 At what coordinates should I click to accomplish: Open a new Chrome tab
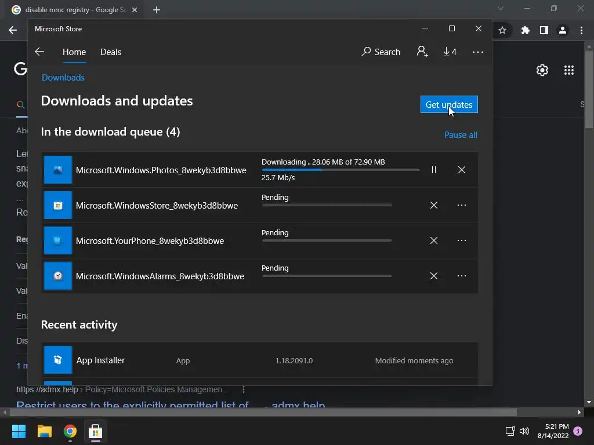pos(157,10)
